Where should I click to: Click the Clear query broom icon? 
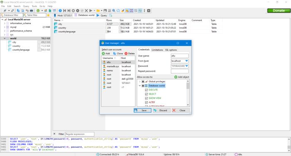click(123, 10)
